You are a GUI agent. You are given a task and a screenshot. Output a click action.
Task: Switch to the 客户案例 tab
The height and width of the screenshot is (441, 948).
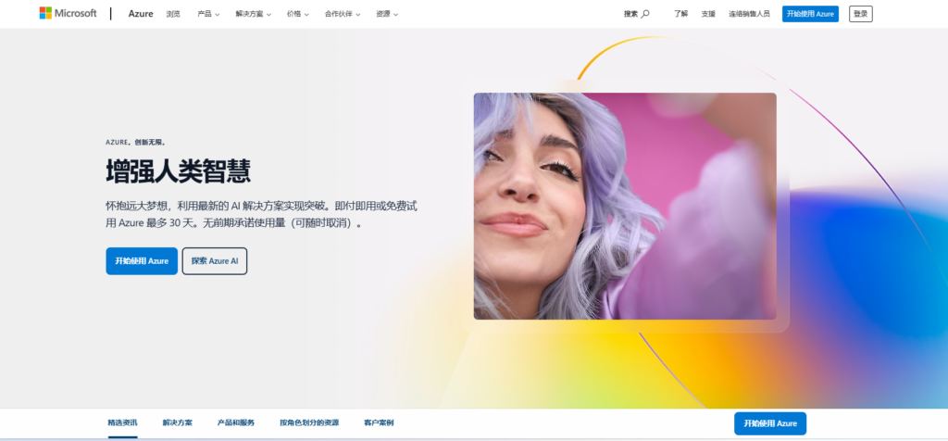[x=379, y=422]
